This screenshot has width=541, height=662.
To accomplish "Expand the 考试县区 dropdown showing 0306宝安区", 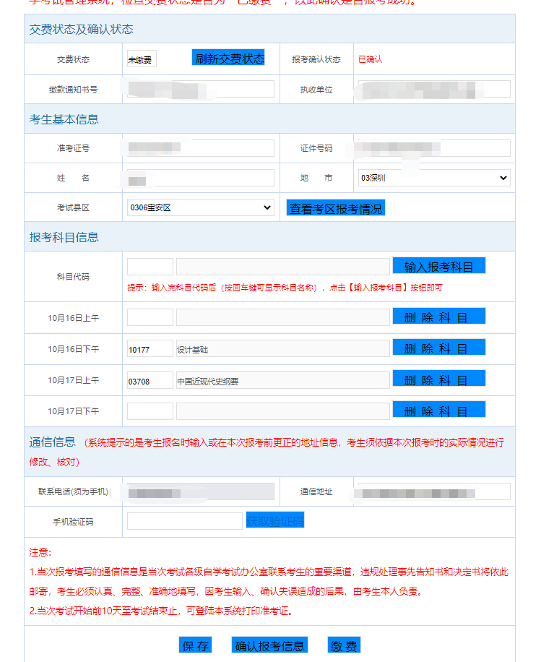I will pos(200,208).
